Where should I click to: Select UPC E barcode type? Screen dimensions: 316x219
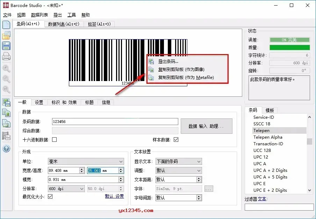[x=260, y=184]
